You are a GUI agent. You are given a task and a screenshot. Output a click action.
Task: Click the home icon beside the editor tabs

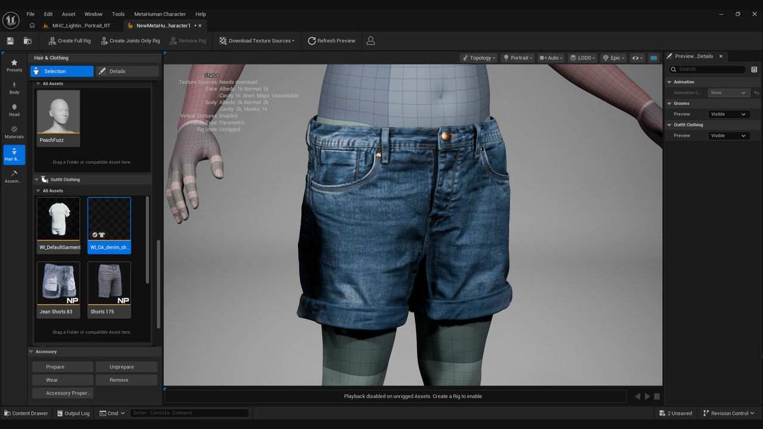[32, 26]
